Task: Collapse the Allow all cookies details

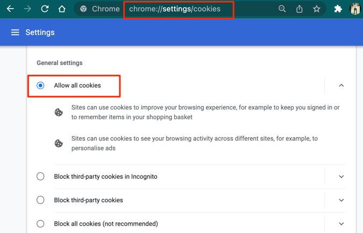Action: click(341, 85)
